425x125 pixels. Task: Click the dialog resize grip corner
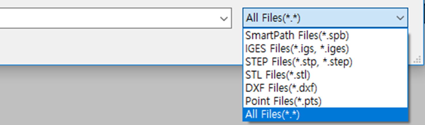coord(417,61)
